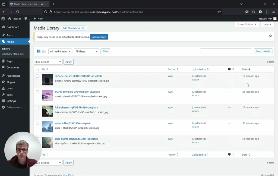Click the Activate Now button
Screen dimensions: 278x176
coord(99,37)
